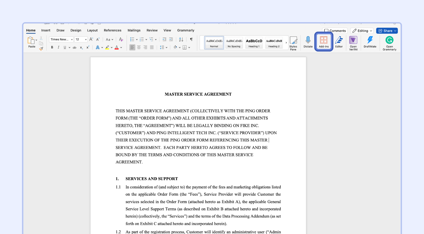
Task: Click the Format Painter brush icon
Action: [x=41, y=48]
